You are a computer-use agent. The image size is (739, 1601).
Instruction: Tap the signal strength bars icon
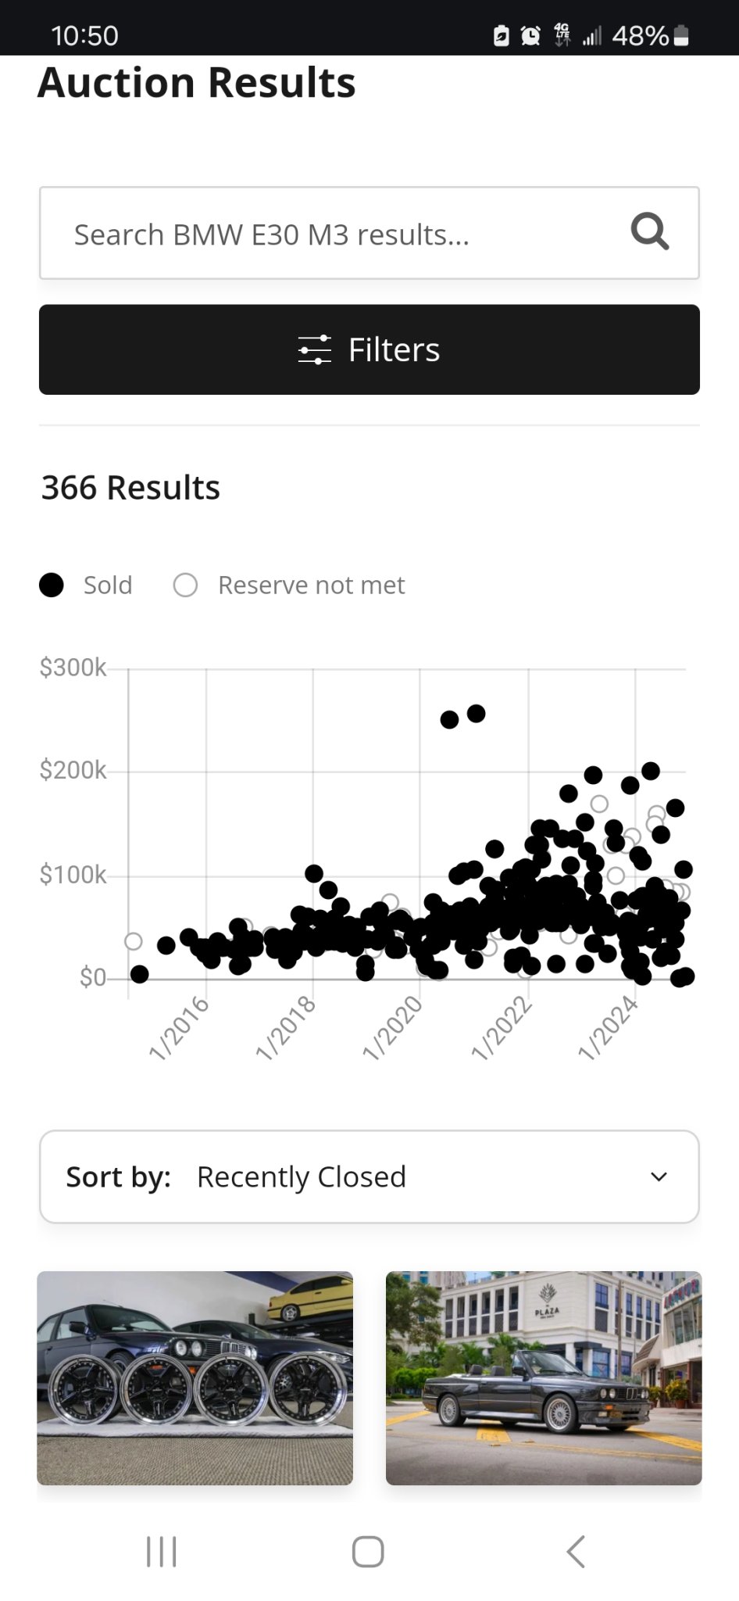point(591,35)
